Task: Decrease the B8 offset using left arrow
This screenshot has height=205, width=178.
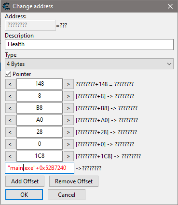Action: (x=10, y=108)
